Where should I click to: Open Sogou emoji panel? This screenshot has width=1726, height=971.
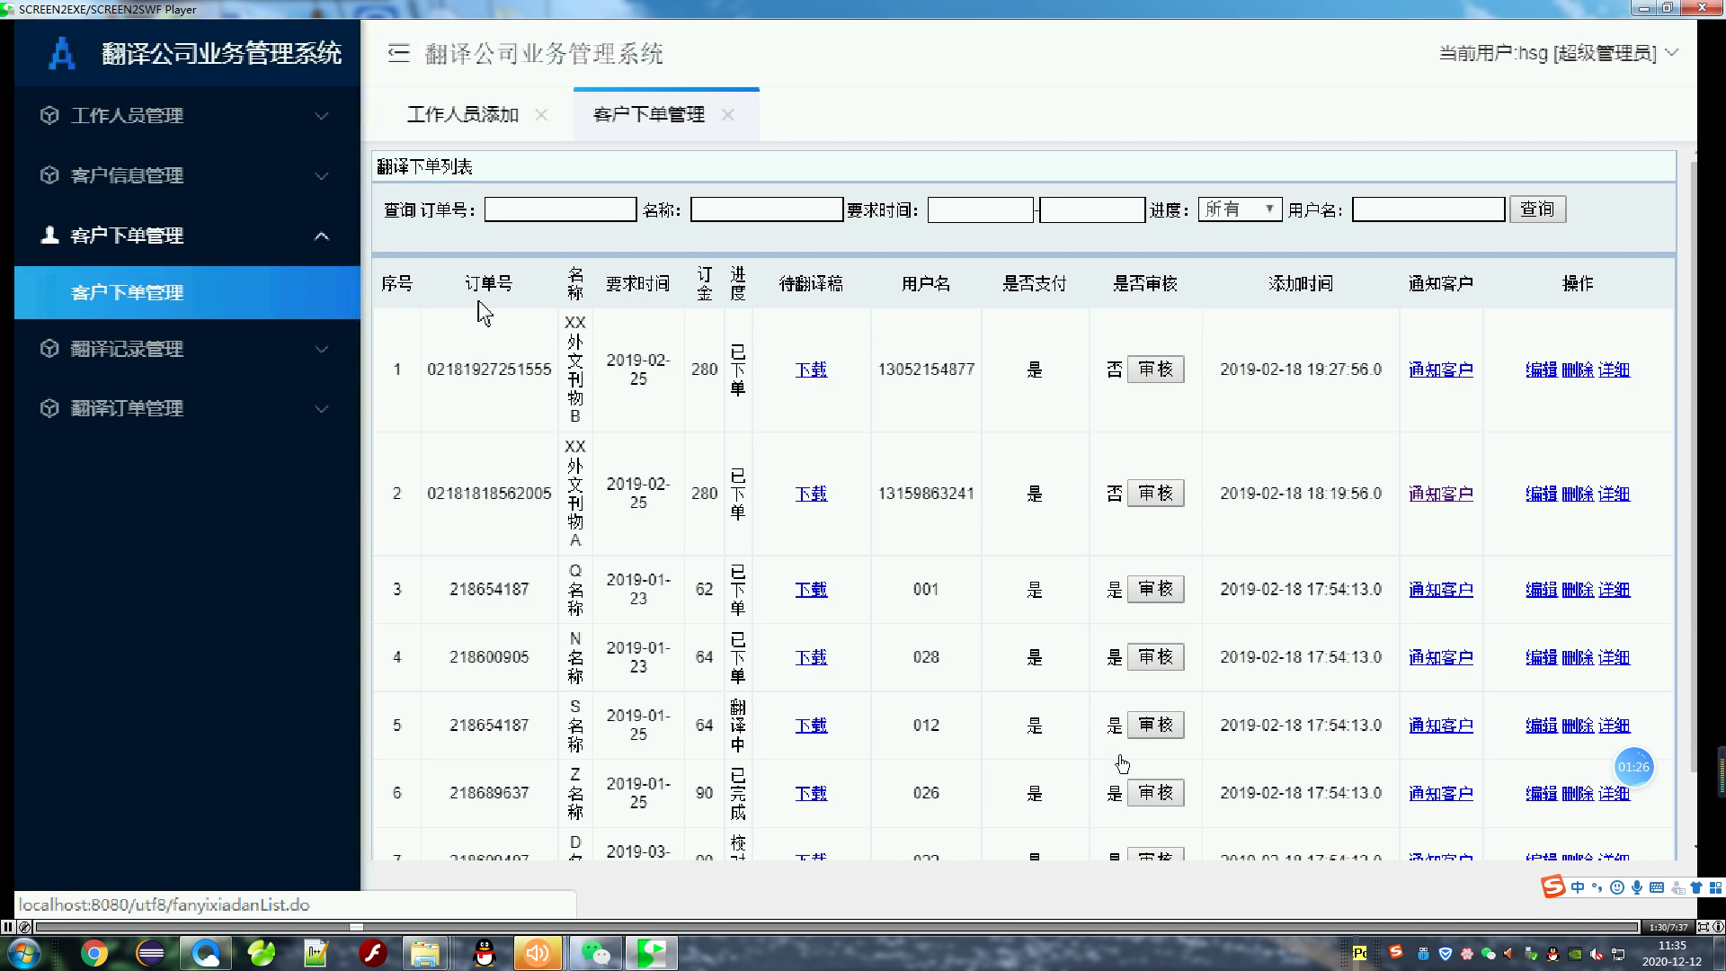(x=1617, y=887)
